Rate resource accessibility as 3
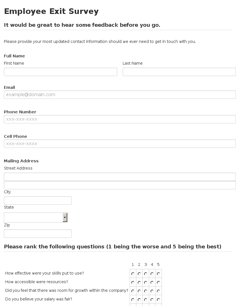 point(145,282)
